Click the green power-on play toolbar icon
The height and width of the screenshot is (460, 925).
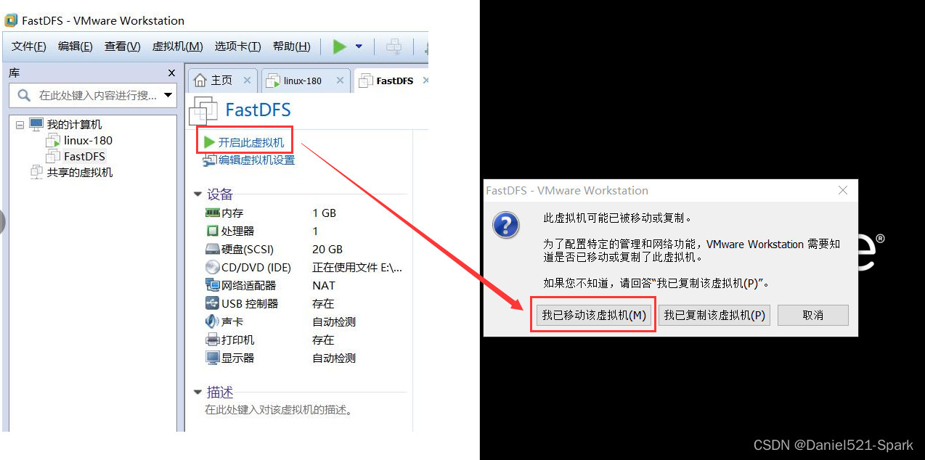[x=339, y=46]
